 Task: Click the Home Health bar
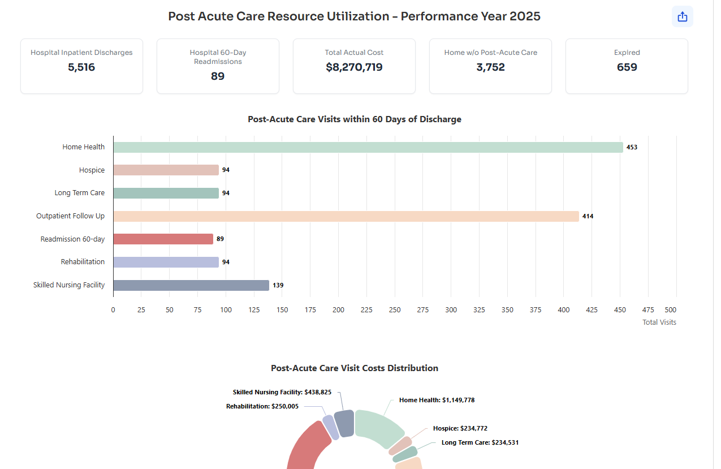pyautogui.click(x=368, y=147)
